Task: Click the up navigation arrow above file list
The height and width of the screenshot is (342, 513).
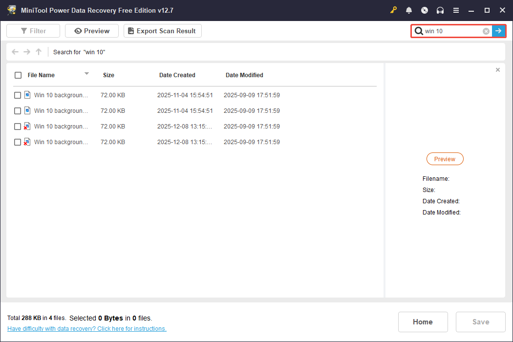Action: click(38, 51)
